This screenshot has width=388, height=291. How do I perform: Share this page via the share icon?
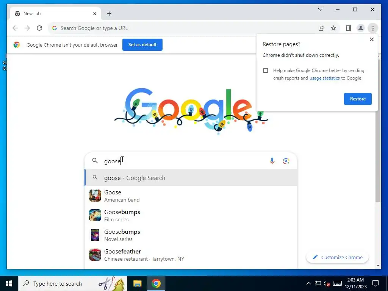[321, 28]
